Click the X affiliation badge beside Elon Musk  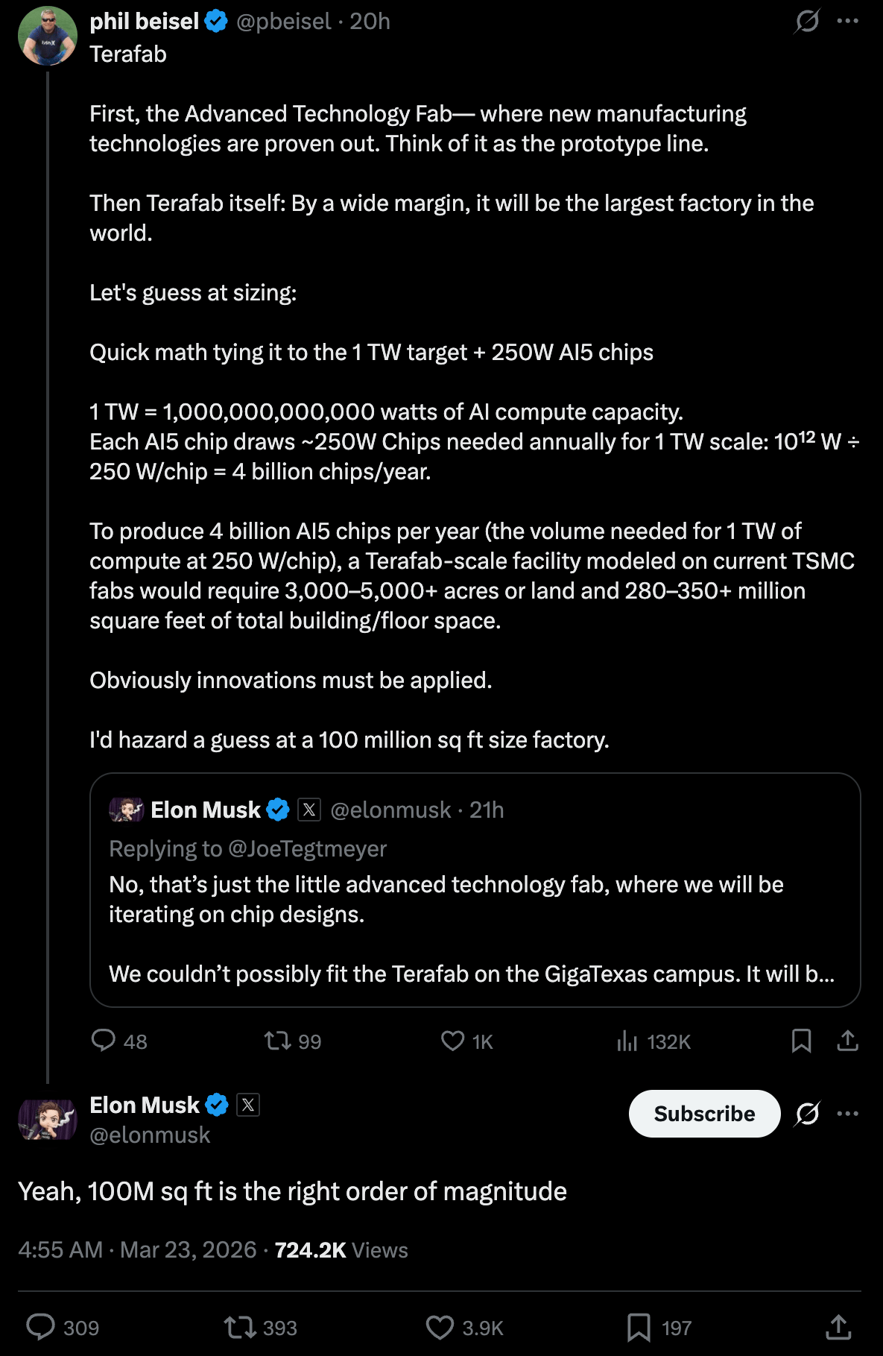point(248,1105)
